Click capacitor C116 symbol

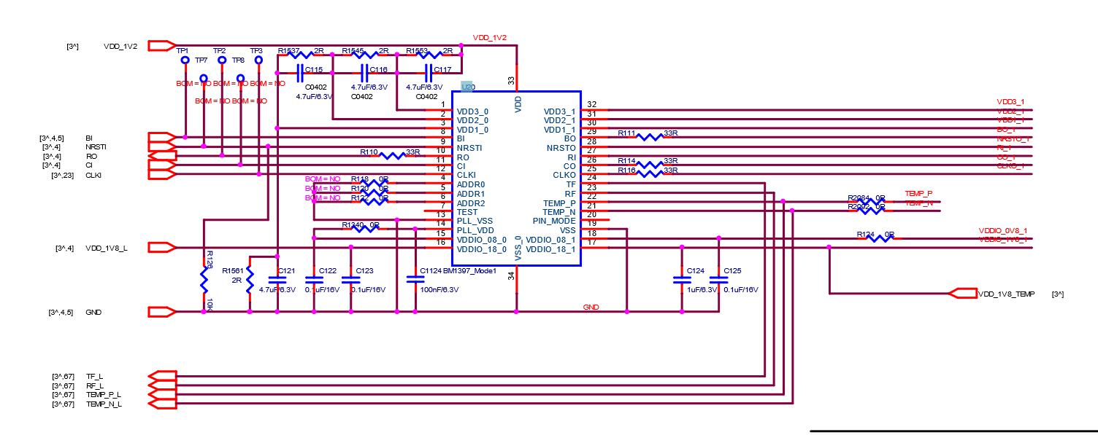tap(364, 73)
